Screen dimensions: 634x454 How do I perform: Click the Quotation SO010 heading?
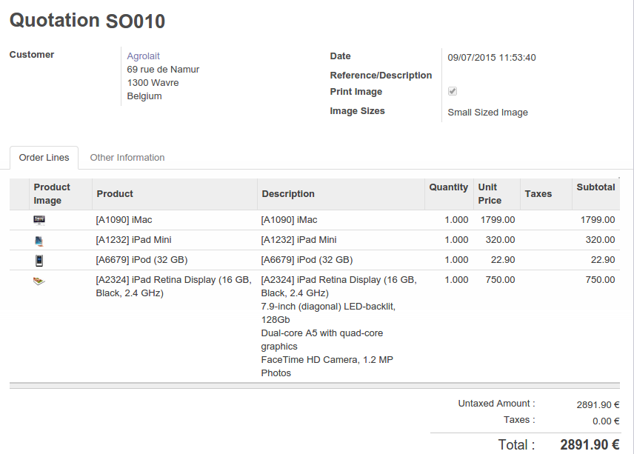(87, 21)
